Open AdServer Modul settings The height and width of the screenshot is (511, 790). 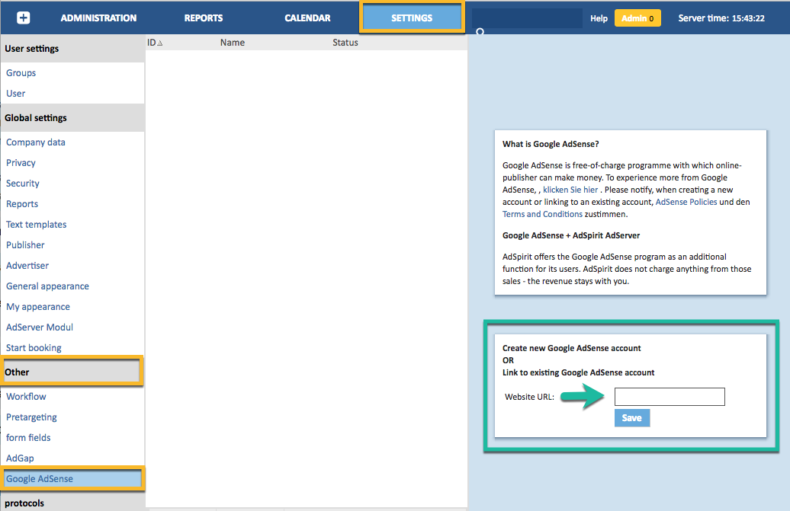[40, 327]
